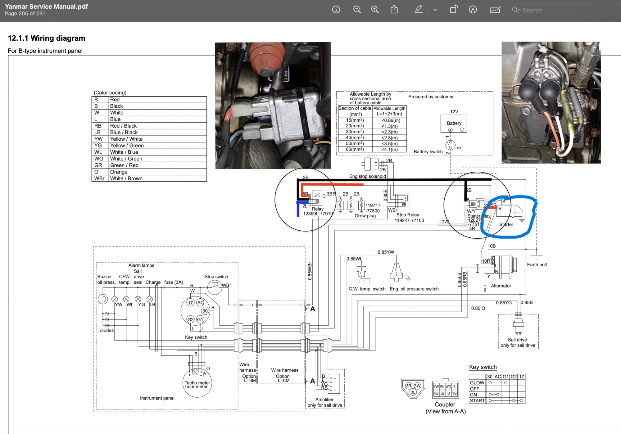Click the Yanmar Service Manual.pdf title
The width and height of the screenshot is (621, 434).
[x=47, y=6]
